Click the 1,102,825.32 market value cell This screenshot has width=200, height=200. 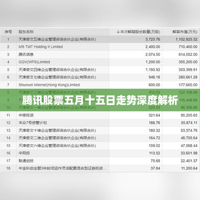(187, 39)
